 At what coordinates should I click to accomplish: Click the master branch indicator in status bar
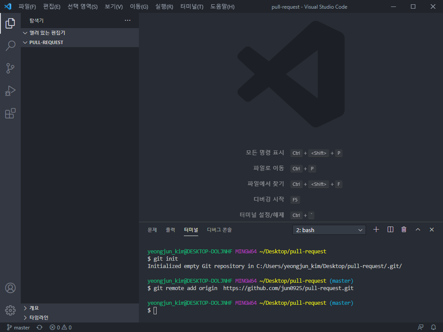pyautogui.click(x=18, y=328)
